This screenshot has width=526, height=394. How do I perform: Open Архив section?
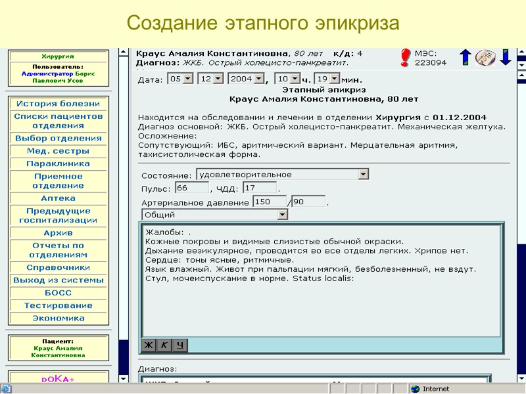click(x=59, y=233)
